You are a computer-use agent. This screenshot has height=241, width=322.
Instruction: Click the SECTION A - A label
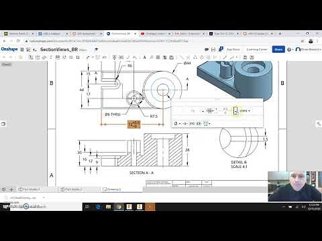point(142,173)
